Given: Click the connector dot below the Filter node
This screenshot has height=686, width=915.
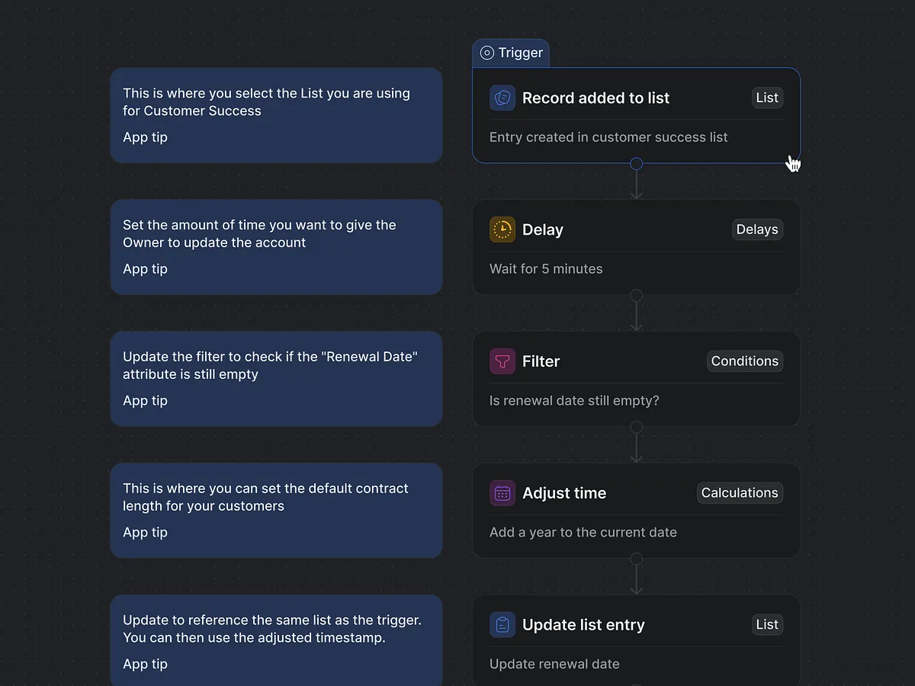Looking at the screenshot, I should [x=636, y=427].
